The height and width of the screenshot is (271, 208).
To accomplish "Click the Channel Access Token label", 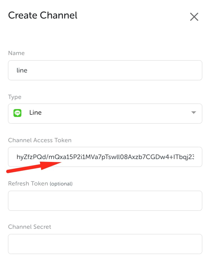I will click(40, 140).
